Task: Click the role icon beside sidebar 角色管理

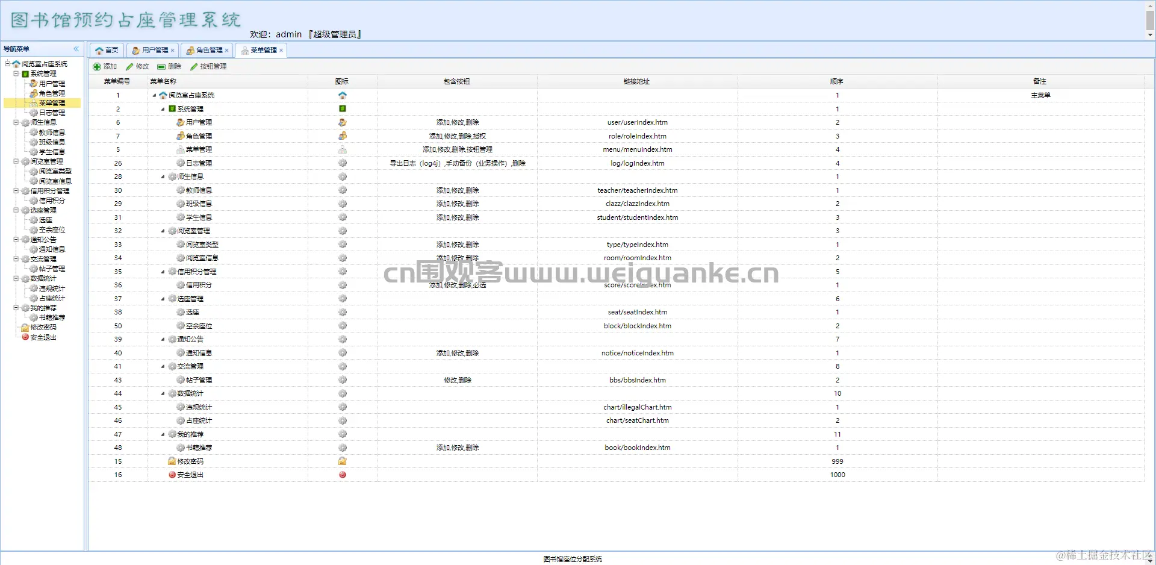Action: click(34, 93)
